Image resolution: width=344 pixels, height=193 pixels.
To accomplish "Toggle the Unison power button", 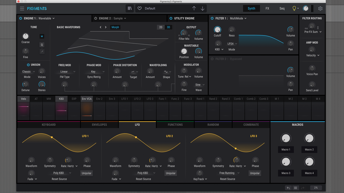I will click(28, 65).
